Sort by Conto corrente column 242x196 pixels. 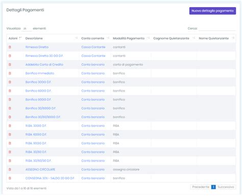tap(108, 38)
